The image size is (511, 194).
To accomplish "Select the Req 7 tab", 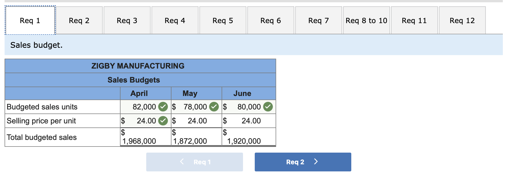I will click(318, 20).
